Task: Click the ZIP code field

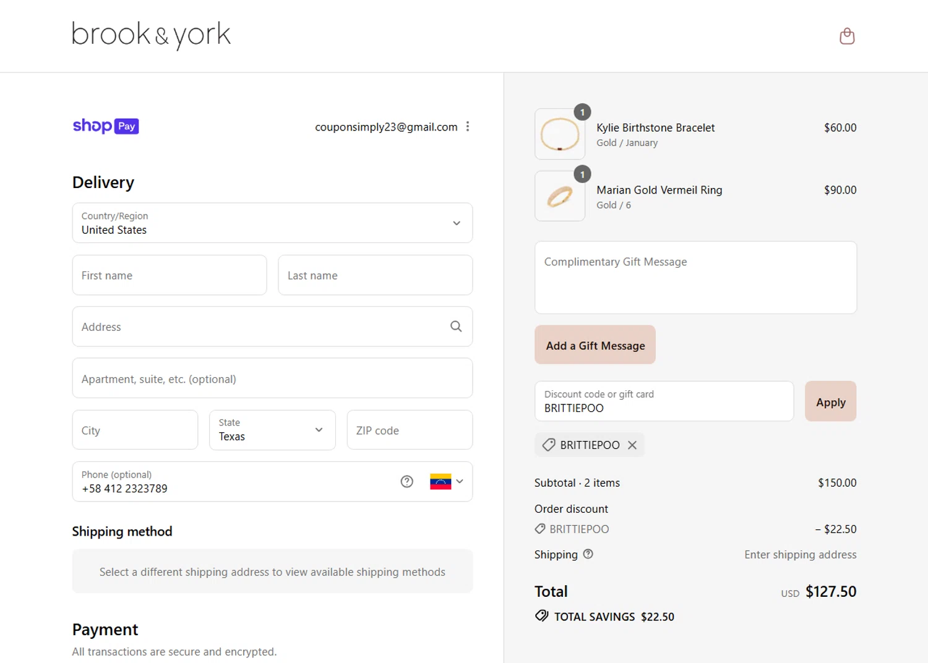Action: 410,430
